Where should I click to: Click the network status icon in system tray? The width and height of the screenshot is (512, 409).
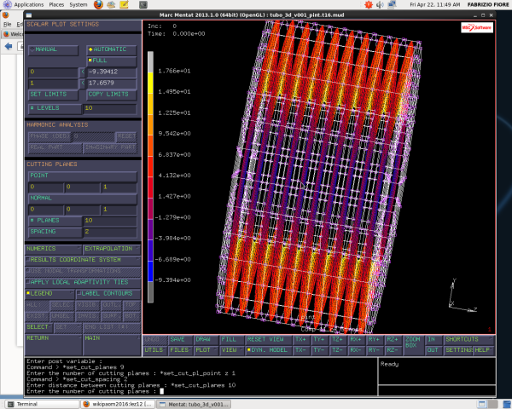pyautogui.click(x=392, y=4)
